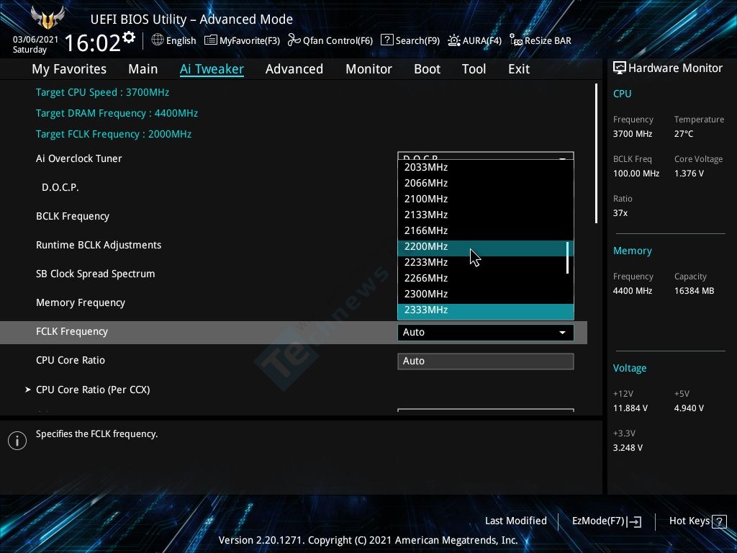Click the TUF logo emblem
This screenshot has height=553, width=737.
pos(48,17)
